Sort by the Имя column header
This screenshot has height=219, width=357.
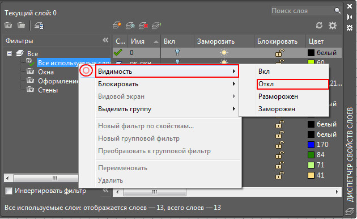144,41
